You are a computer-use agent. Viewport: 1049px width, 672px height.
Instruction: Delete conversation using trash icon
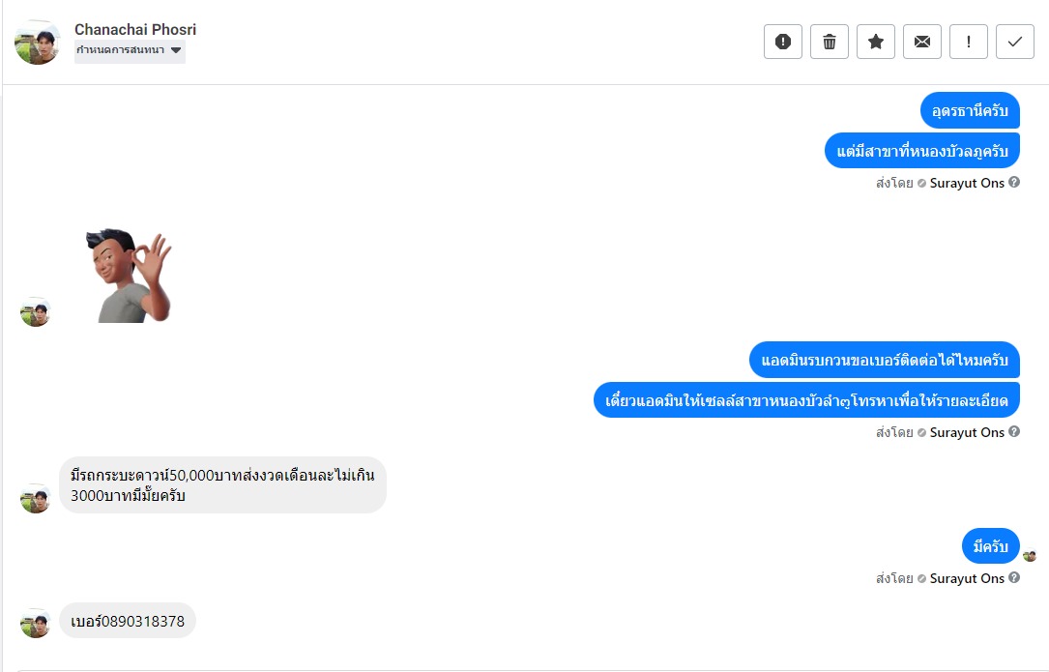pos(830,42)
